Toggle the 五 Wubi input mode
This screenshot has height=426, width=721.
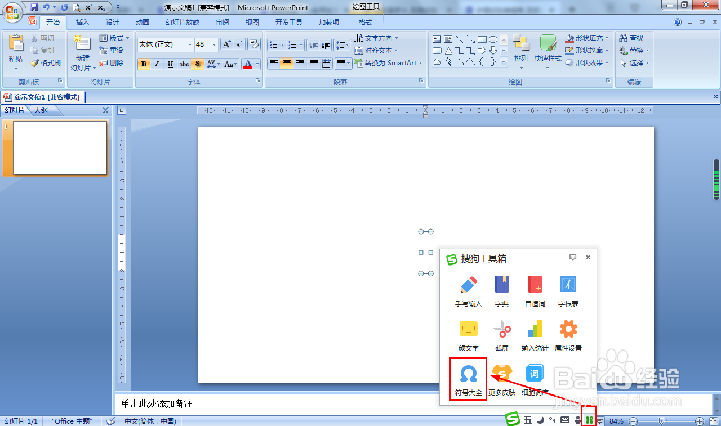point(528,420)
